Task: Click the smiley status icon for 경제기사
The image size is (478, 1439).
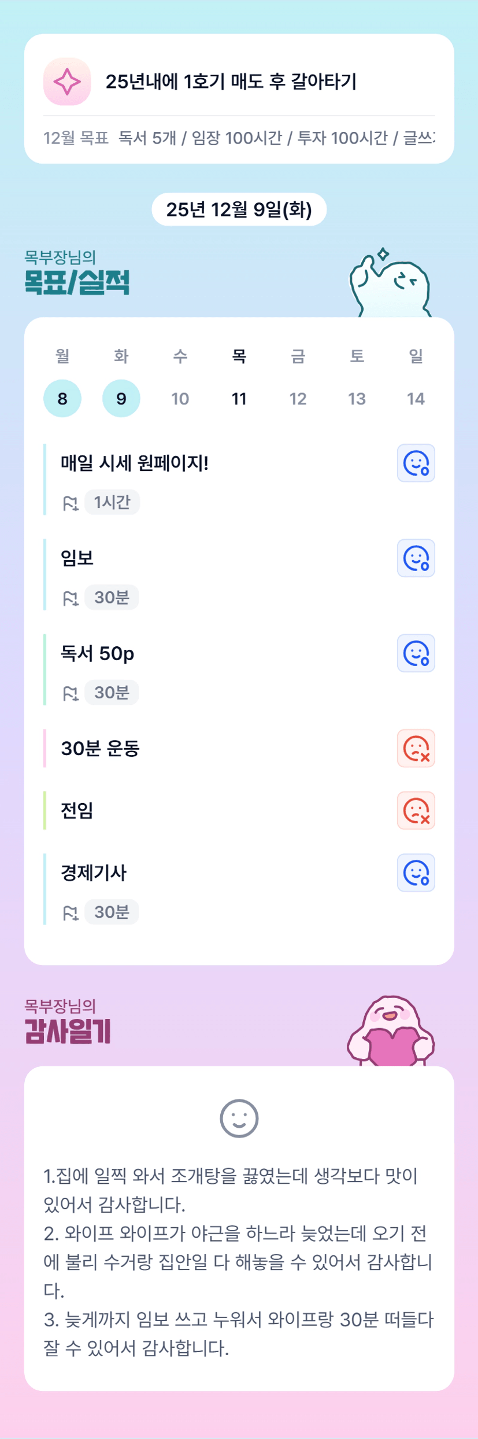Action: coord(416,873)
